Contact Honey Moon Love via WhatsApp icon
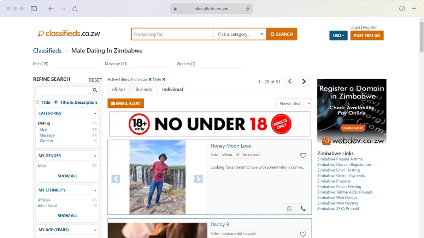Screen dimensions: 424x238 point(290,208)
